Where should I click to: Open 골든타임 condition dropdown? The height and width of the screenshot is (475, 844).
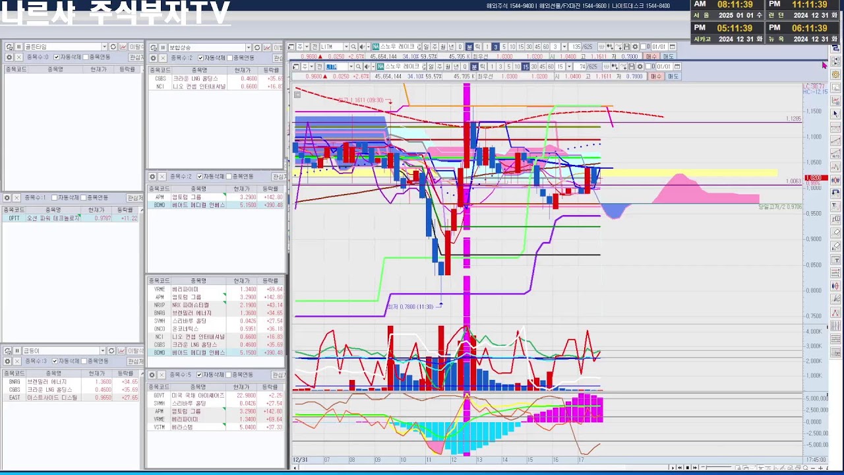104,47
